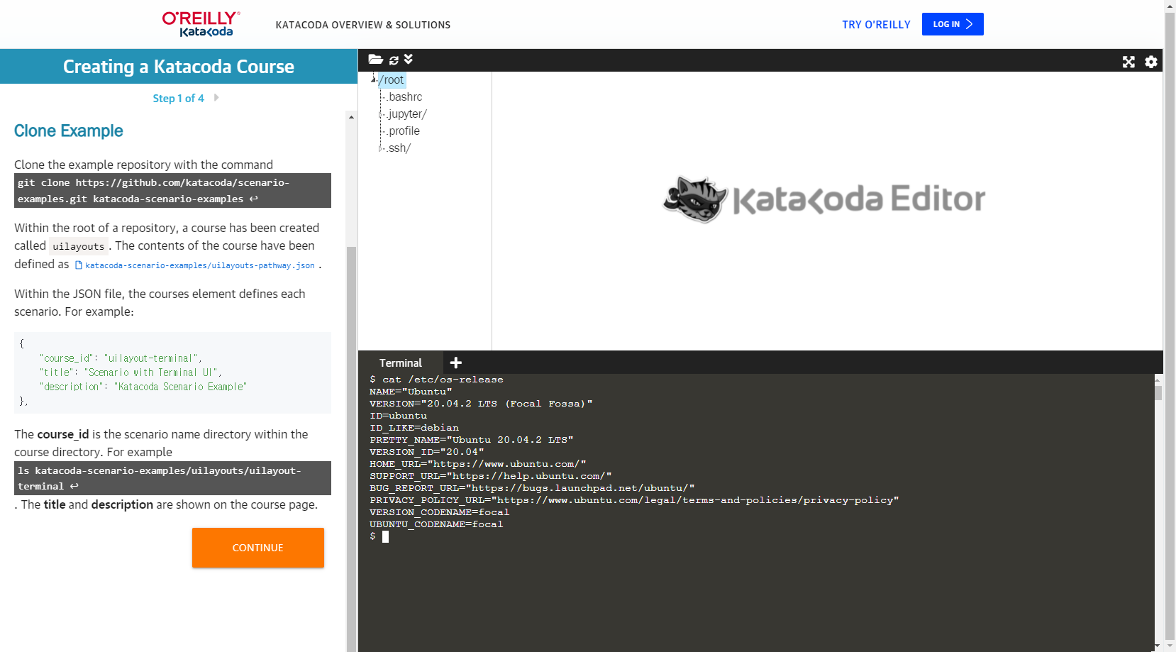1176x652 pixels.
Task: Click the Log In button
Action: coord(953,24)
